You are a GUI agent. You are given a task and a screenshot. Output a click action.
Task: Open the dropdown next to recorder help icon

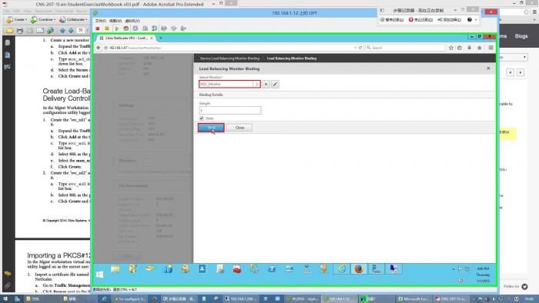[476, 20]
